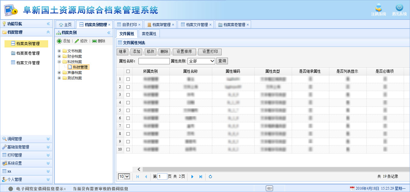
Task: Click the green 添加 plus icon
Action: coord(59,41)
